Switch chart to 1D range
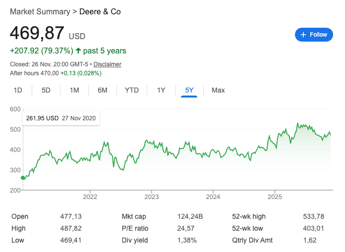This screenshot has height=252, width=345. (18, 90)
